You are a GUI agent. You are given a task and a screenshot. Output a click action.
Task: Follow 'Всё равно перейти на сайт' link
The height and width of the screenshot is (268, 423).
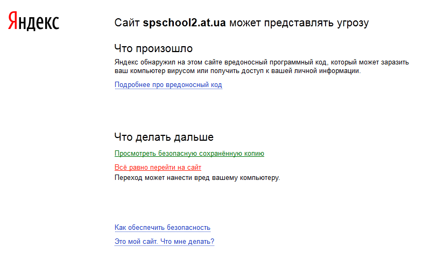coord(158,168)
